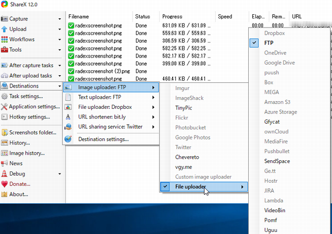Click the Upload arrow icon
This screenshot has height=234, width=332.
point(5,29)
